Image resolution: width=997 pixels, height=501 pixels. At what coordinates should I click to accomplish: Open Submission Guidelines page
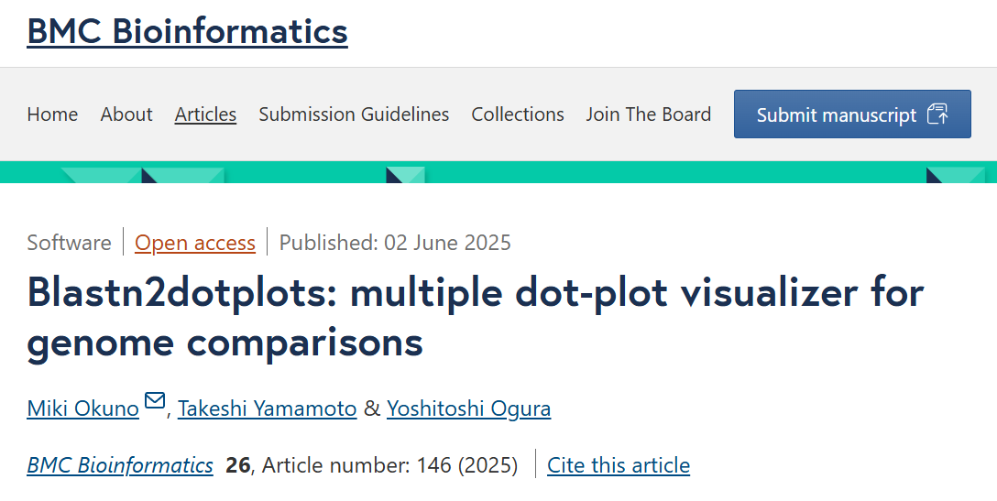(x=354, y=114)
